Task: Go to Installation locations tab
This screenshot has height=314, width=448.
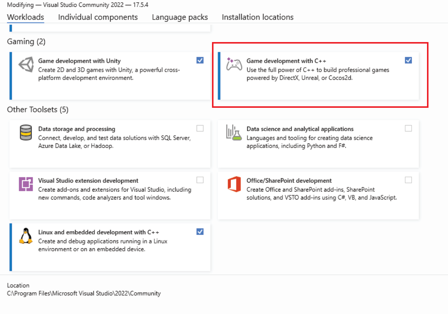Action: (x=257, y=17)
